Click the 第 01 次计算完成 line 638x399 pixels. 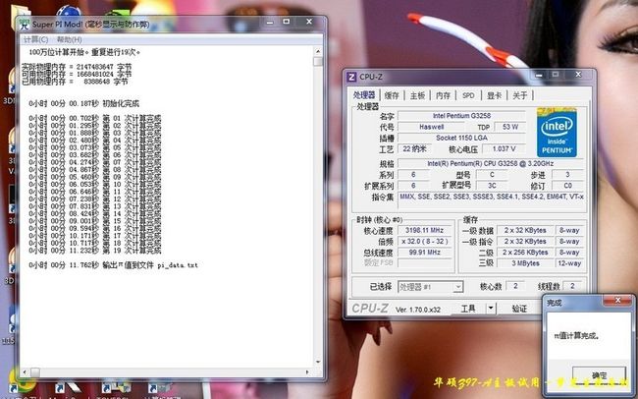click(x=95, y=119)
